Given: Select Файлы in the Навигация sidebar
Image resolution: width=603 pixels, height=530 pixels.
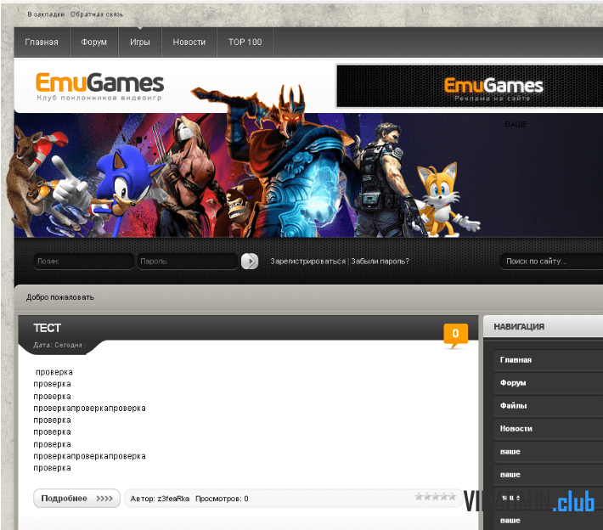Looking at the screenshot, I should coord(549,406).
